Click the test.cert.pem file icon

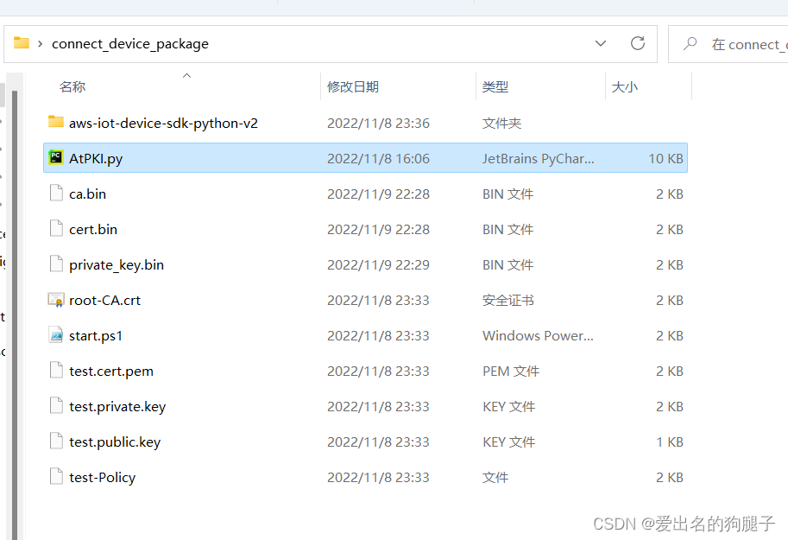click(x=56, y=370)
